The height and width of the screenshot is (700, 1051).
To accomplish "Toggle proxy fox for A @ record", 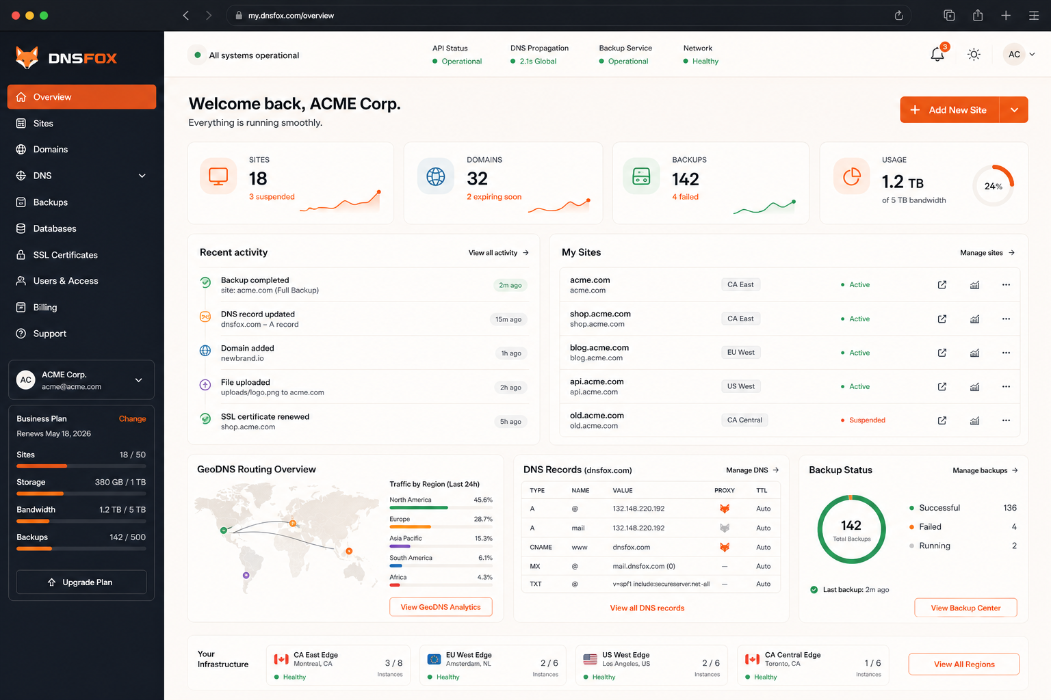I will (725, 509).
